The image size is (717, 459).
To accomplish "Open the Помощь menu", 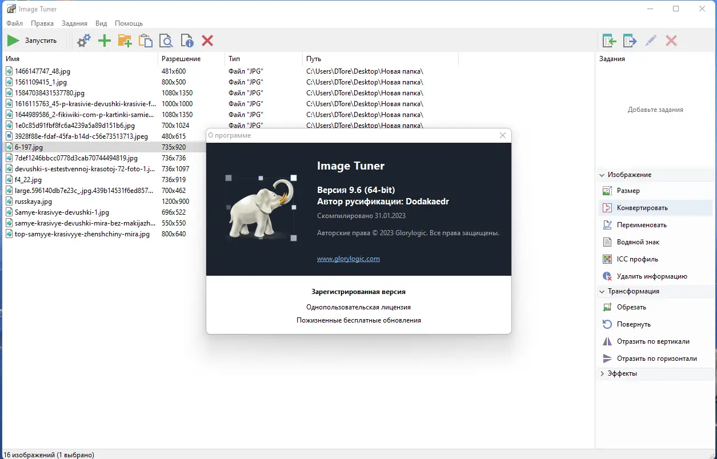I will (129, 23).
